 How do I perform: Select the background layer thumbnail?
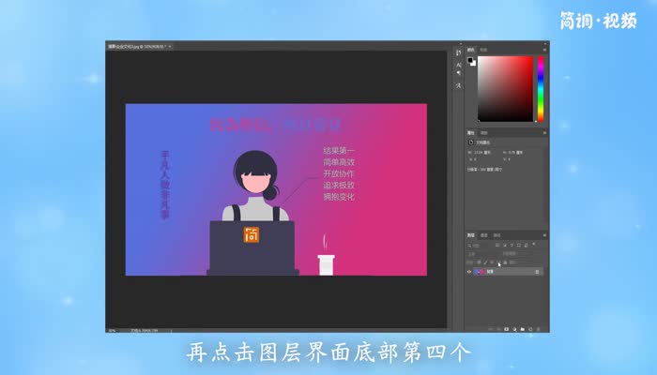click(480, 271)
